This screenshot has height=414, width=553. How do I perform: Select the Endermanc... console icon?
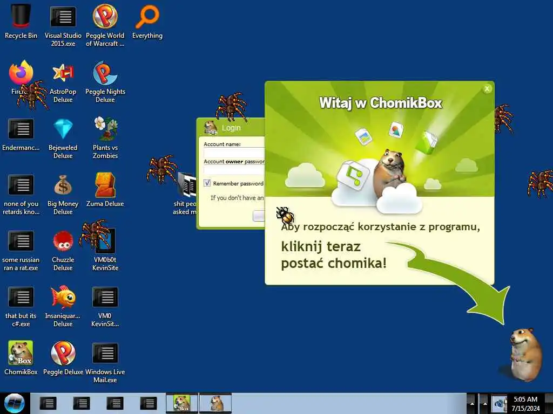tap(21, 134)
